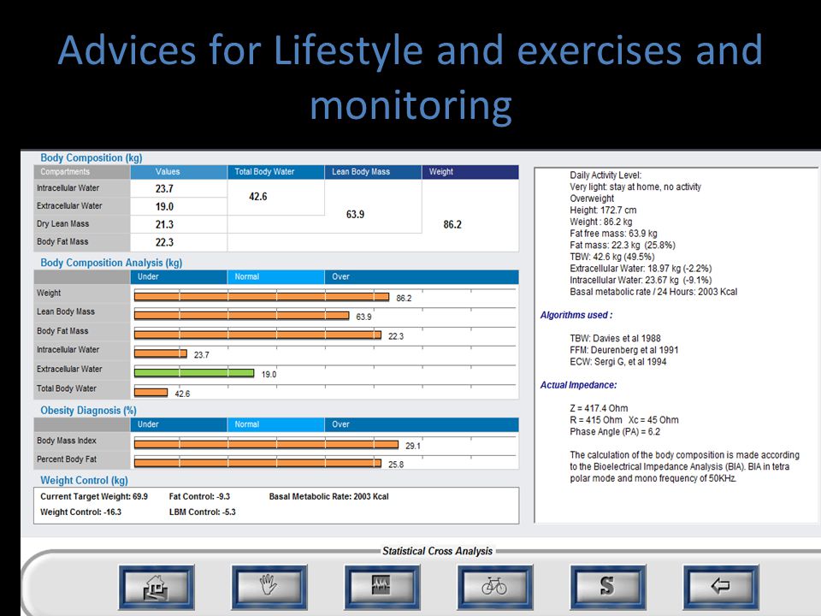Click the ECW: Sergi G, et al 1994 line
Screen dimensions: 821x616
617,361
